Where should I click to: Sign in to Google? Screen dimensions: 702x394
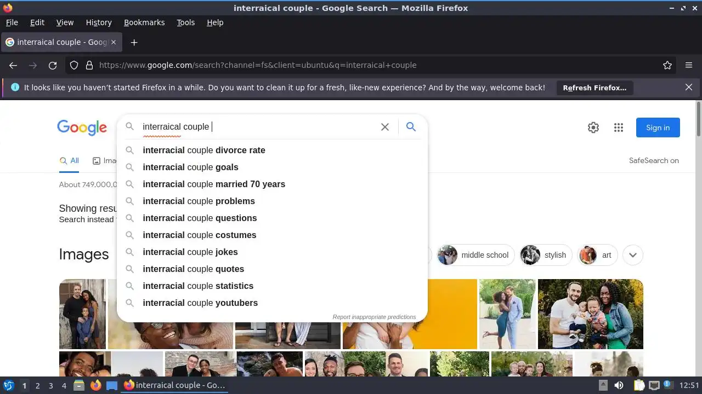[x=658, y=128]
